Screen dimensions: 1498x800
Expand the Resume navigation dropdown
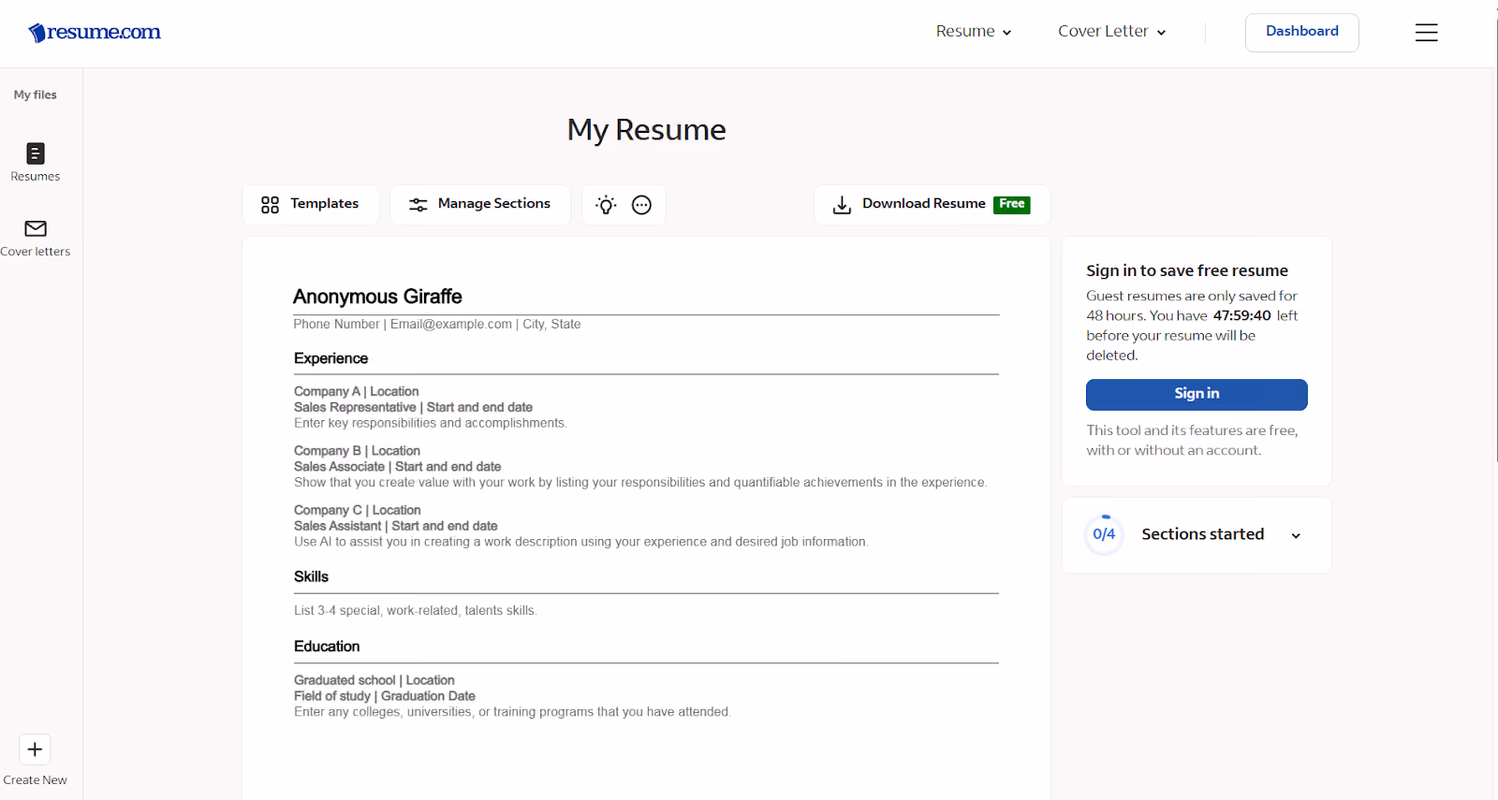pyautogui.click(x=974, y=32)
